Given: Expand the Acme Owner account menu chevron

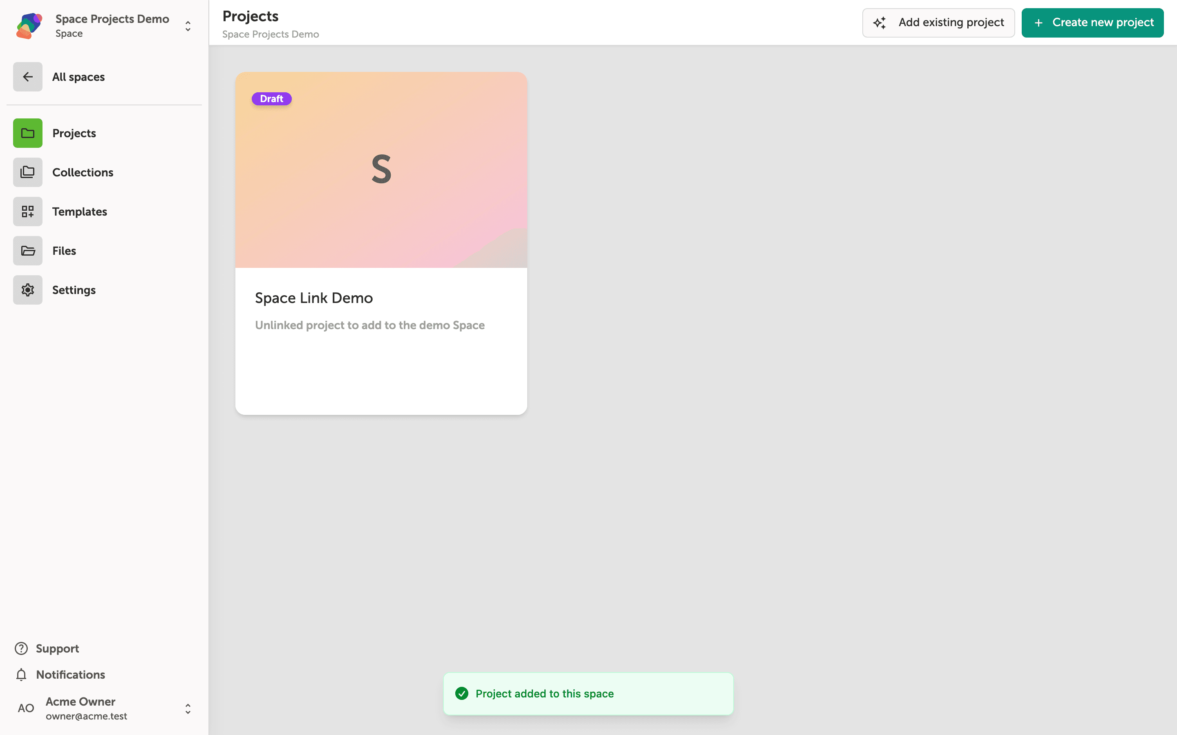Looking at the screenshot, I should [x=188, y=709].
